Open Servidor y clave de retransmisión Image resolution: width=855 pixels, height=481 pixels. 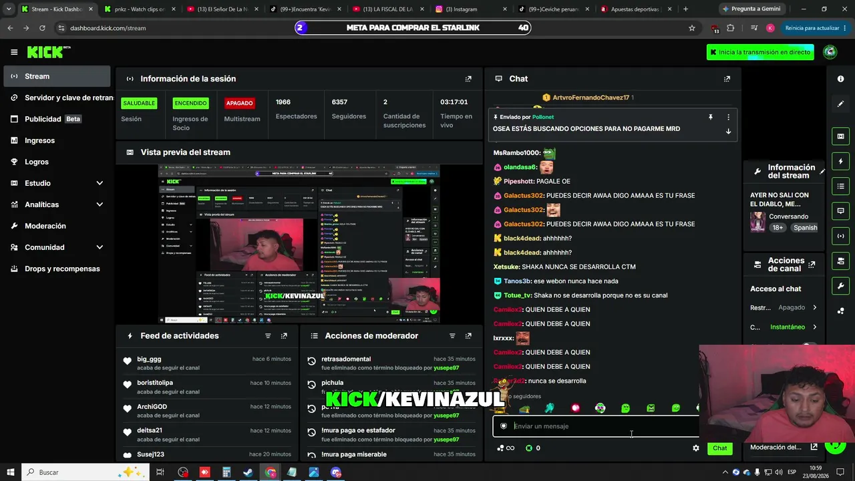click(57, 98)
